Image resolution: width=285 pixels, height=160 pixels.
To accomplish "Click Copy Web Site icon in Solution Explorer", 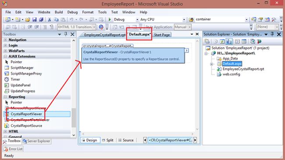I will click(253, 42).
